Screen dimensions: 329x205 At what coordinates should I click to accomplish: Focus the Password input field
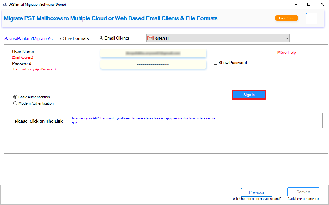pyautogui.click(x=153, y=65)
